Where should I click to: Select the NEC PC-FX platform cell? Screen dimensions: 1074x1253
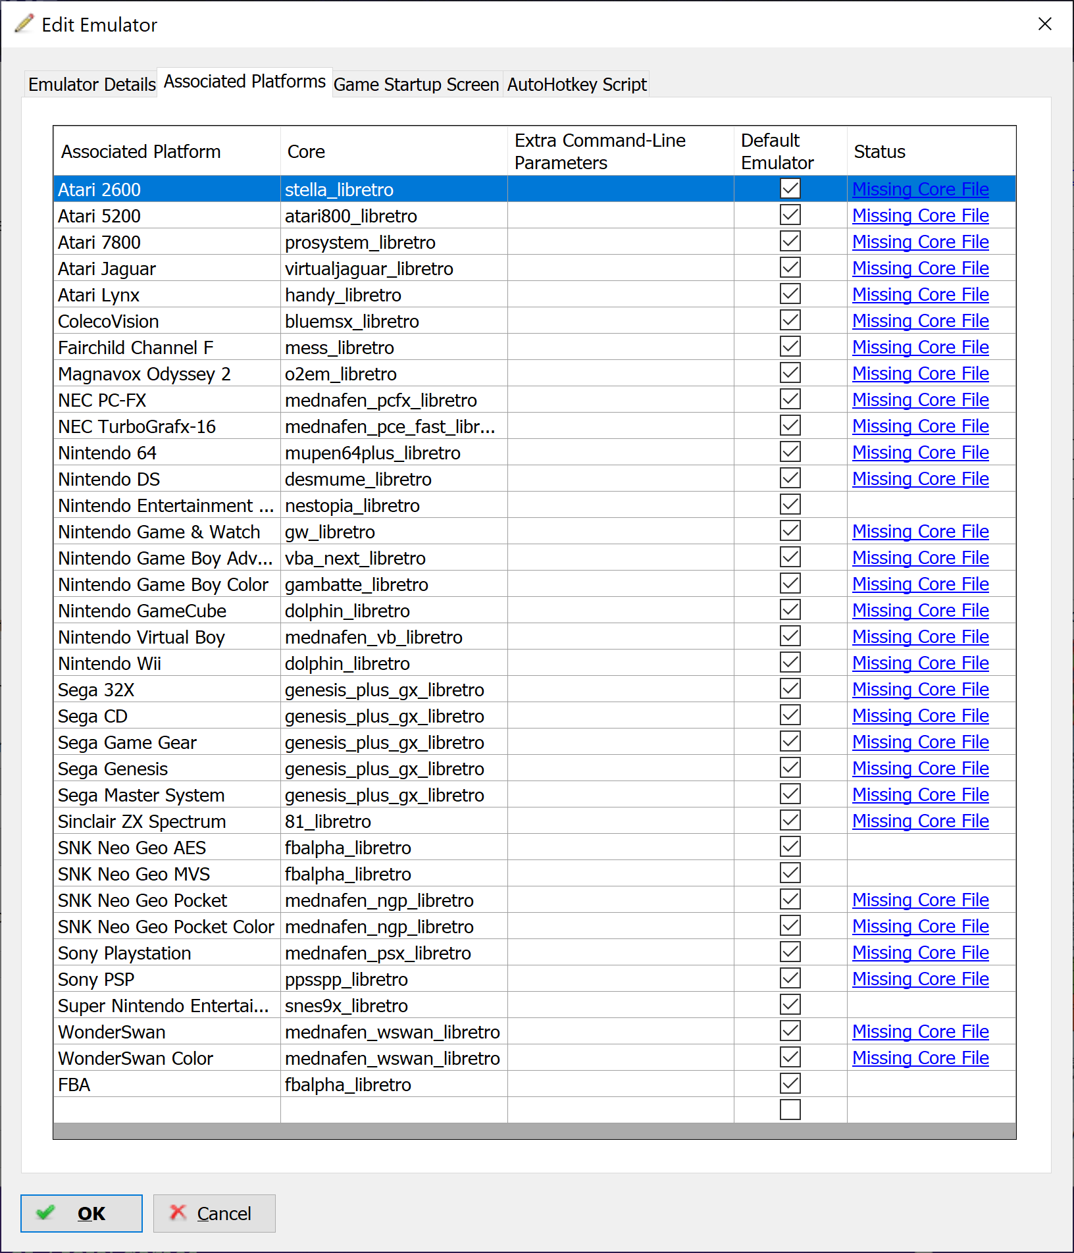coord(167,399)
